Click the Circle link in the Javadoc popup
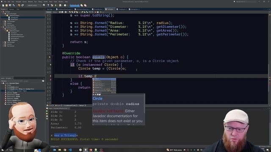 [x=97, y=98]
